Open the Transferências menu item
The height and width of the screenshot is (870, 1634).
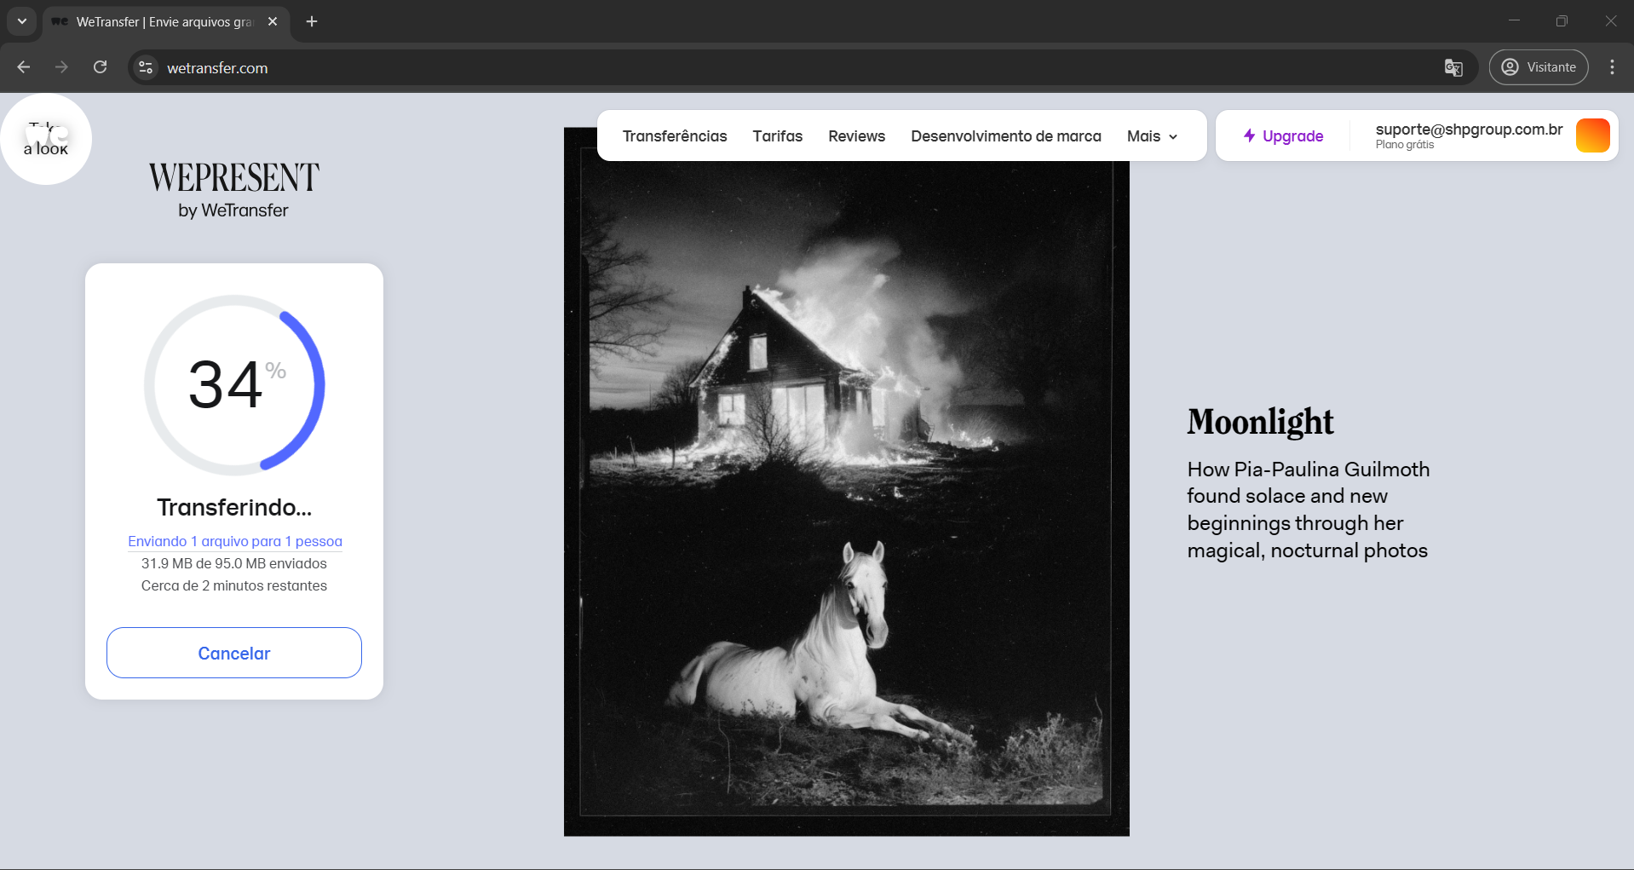point(674,136)
